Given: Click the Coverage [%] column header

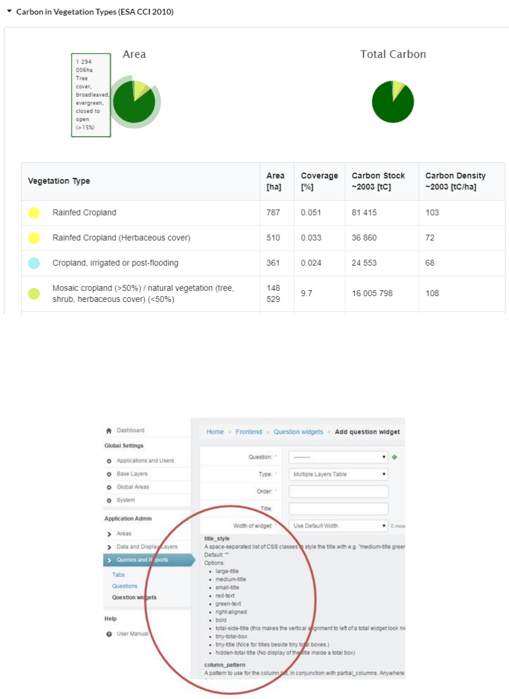Looking at the screenshot, I should (319, 181).
